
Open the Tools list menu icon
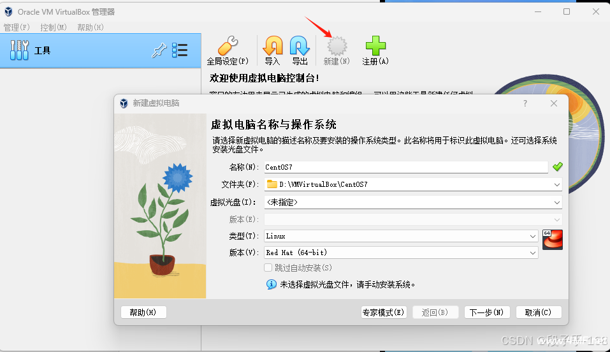pos(180,51)
